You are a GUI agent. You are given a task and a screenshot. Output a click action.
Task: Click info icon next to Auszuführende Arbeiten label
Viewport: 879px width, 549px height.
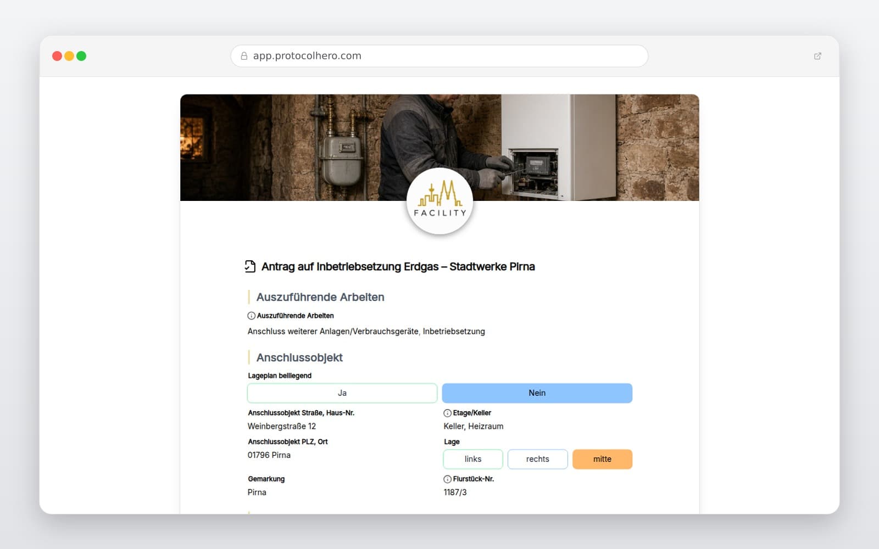251,316
